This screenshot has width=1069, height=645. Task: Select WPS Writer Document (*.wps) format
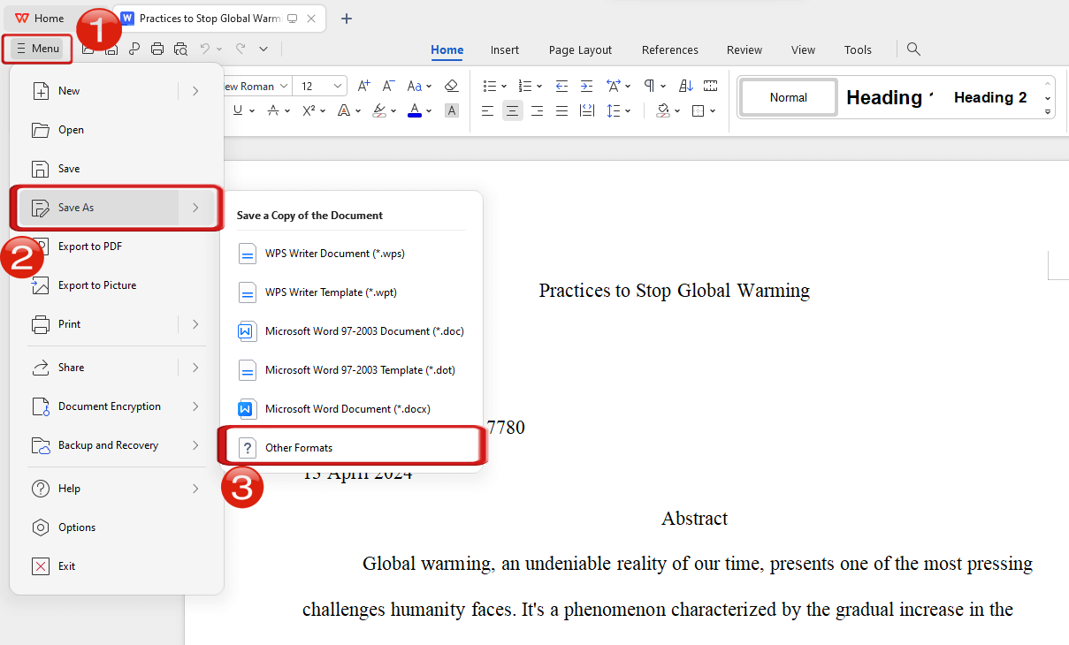[352, 254]
